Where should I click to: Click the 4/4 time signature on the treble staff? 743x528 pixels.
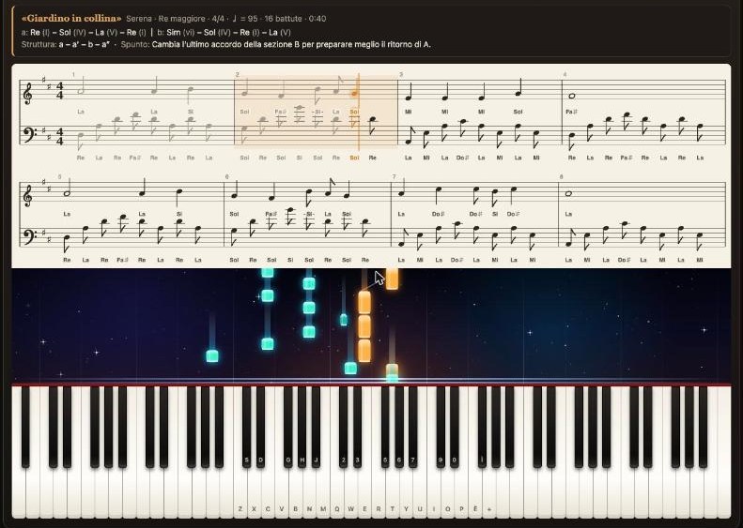[x=60, y=91]
